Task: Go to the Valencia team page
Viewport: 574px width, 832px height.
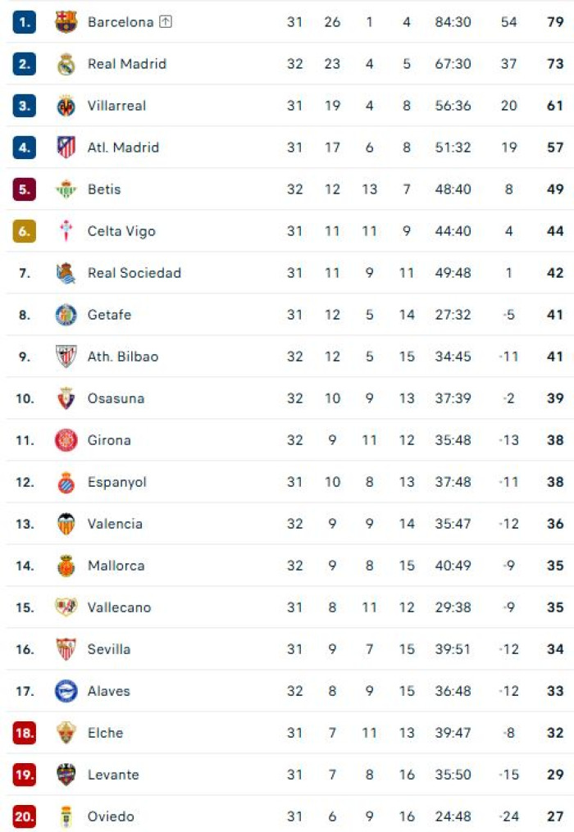Action: pyautogui.click(x=115, y=524)
